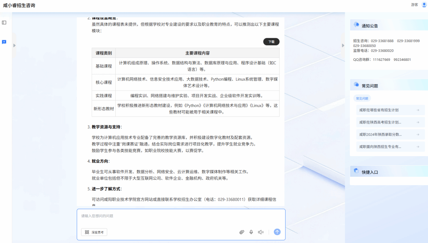The image size is (428, 243).
Task: Download the course table with 下载 button
Action: point(271,42)
